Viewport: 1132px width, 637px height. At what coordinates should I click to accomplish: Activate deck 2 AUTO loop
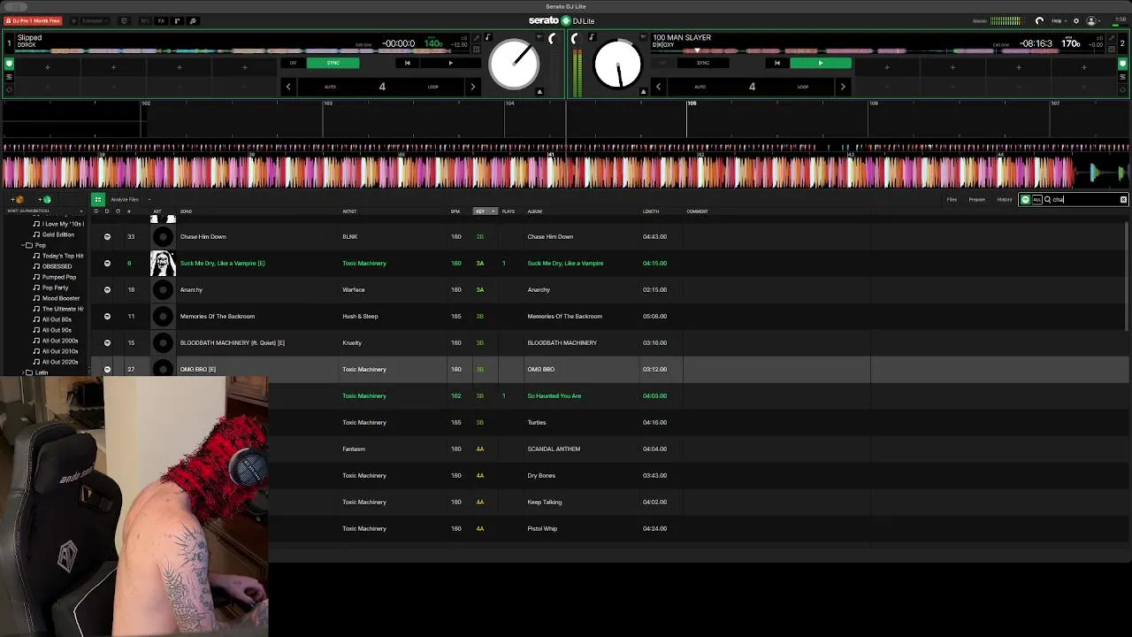click(700, 87)
